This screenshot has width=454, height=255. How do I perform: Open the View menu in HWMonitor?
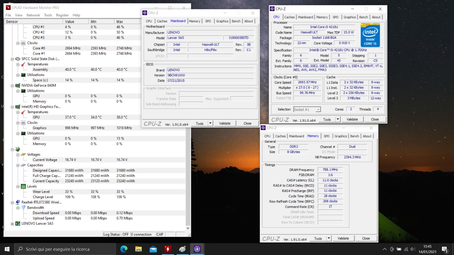[x=19, y=15]
